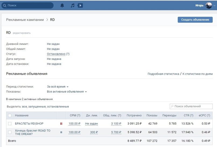Click the magnifier icon in Поиск объявлений
This screenshot has height=147, width=217.
coord(172,106)
